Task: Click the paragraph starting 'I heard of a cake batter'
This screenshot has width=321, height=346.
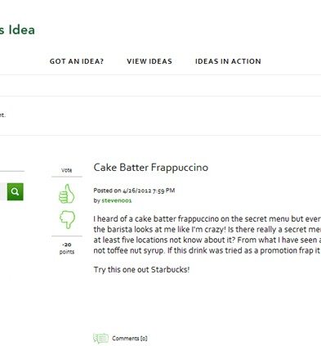Action: 207,235
